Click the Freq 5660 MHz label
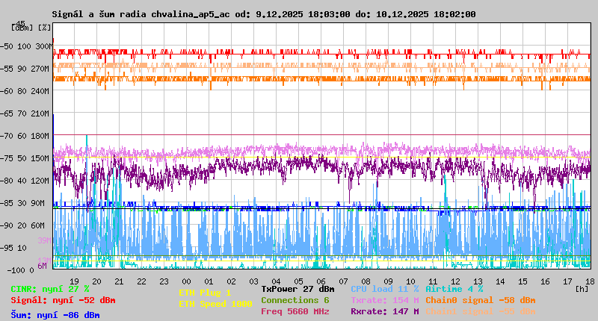598x321 pixels. (x=295, y=311)
